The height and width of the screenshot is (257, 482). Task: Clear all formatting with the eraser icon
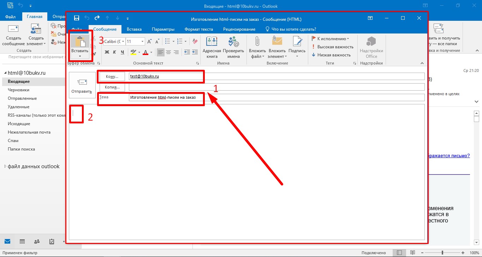pos(195,41)
